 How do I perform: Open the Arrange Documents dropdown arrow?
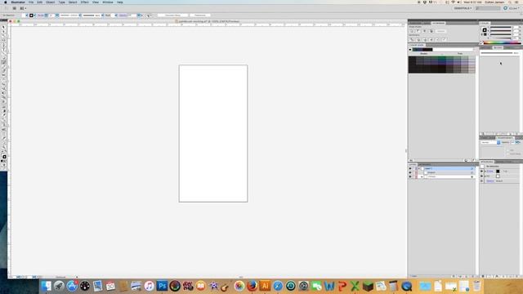coord(25,8)
